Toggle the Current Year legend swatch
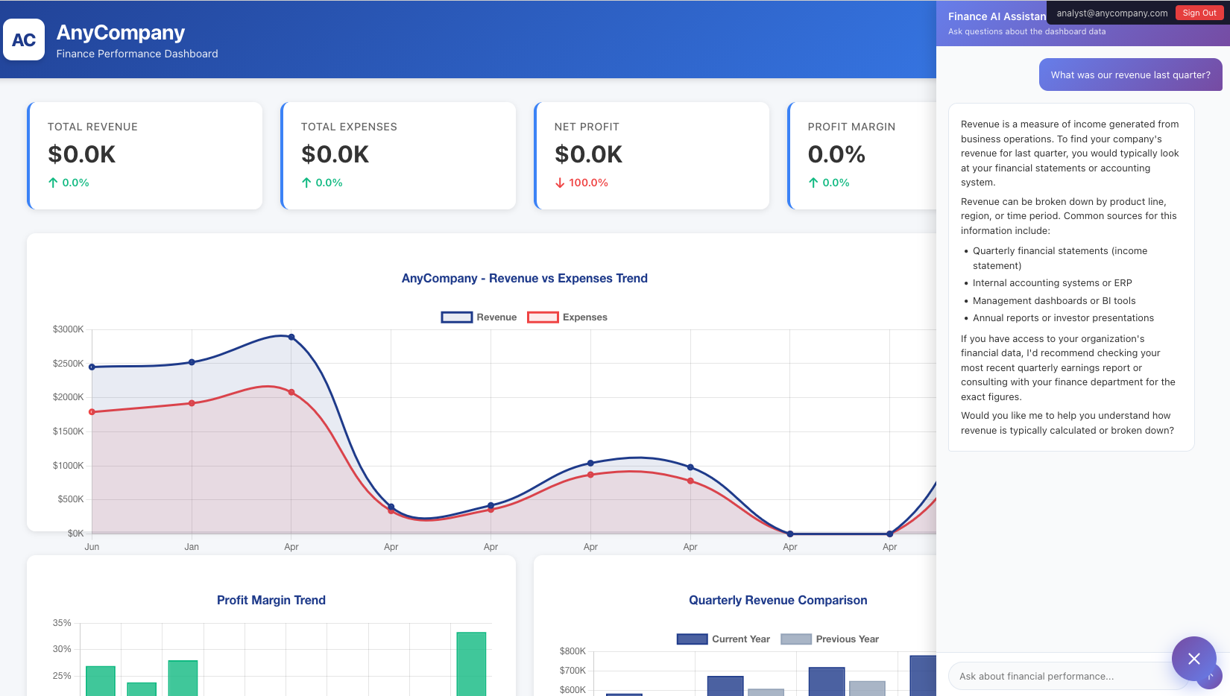This screenshot has height=696, width=1230. pyautogui.click(x=692, y=639)
